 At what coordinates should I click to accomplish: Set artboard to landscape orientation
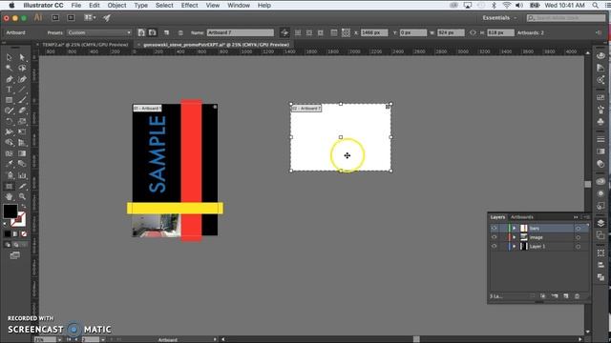[x=153, y=32]
